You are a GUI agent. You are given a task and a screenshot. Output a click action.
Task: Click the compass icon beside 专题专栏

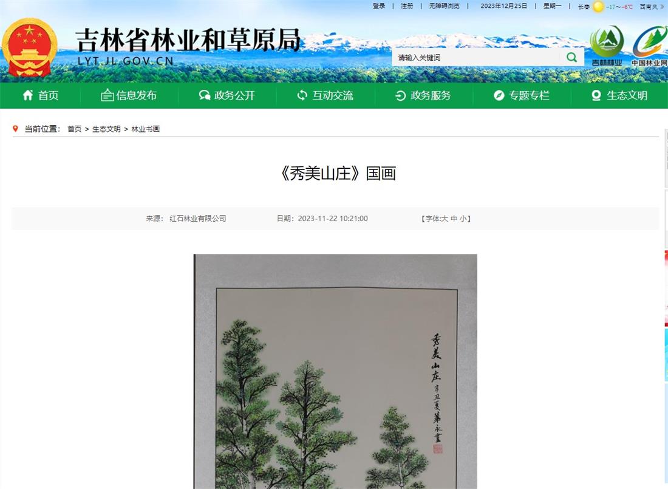click(x=499, y=95)
